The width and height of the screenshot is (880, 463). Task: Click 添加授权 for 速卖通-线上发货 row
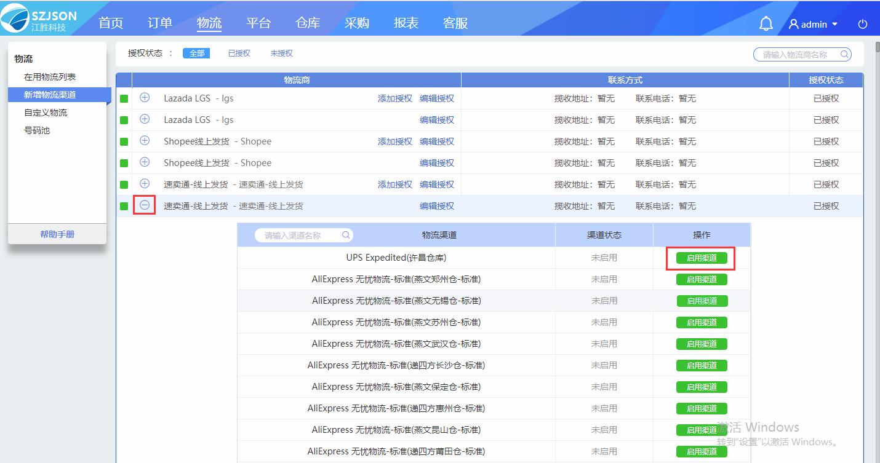395,184
